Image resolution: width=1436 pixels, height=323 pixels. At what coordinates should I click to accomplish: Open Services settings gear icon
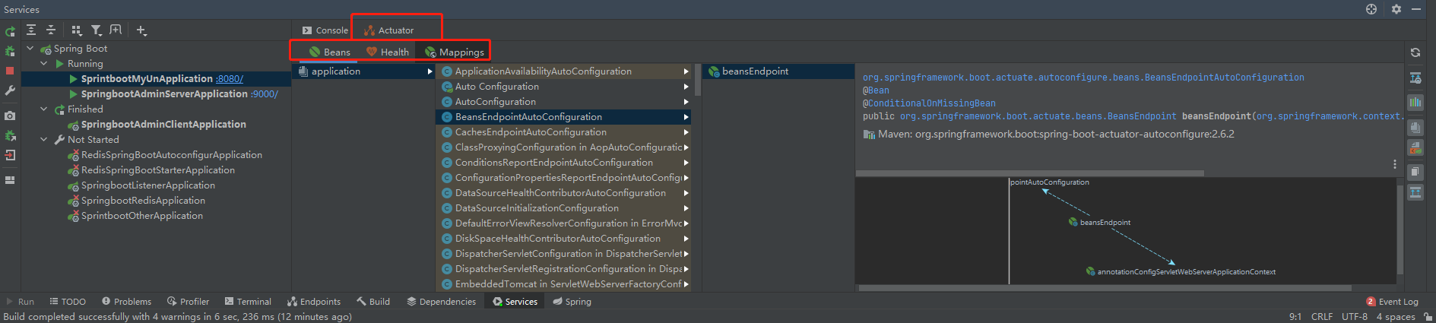click(1396, 9)
